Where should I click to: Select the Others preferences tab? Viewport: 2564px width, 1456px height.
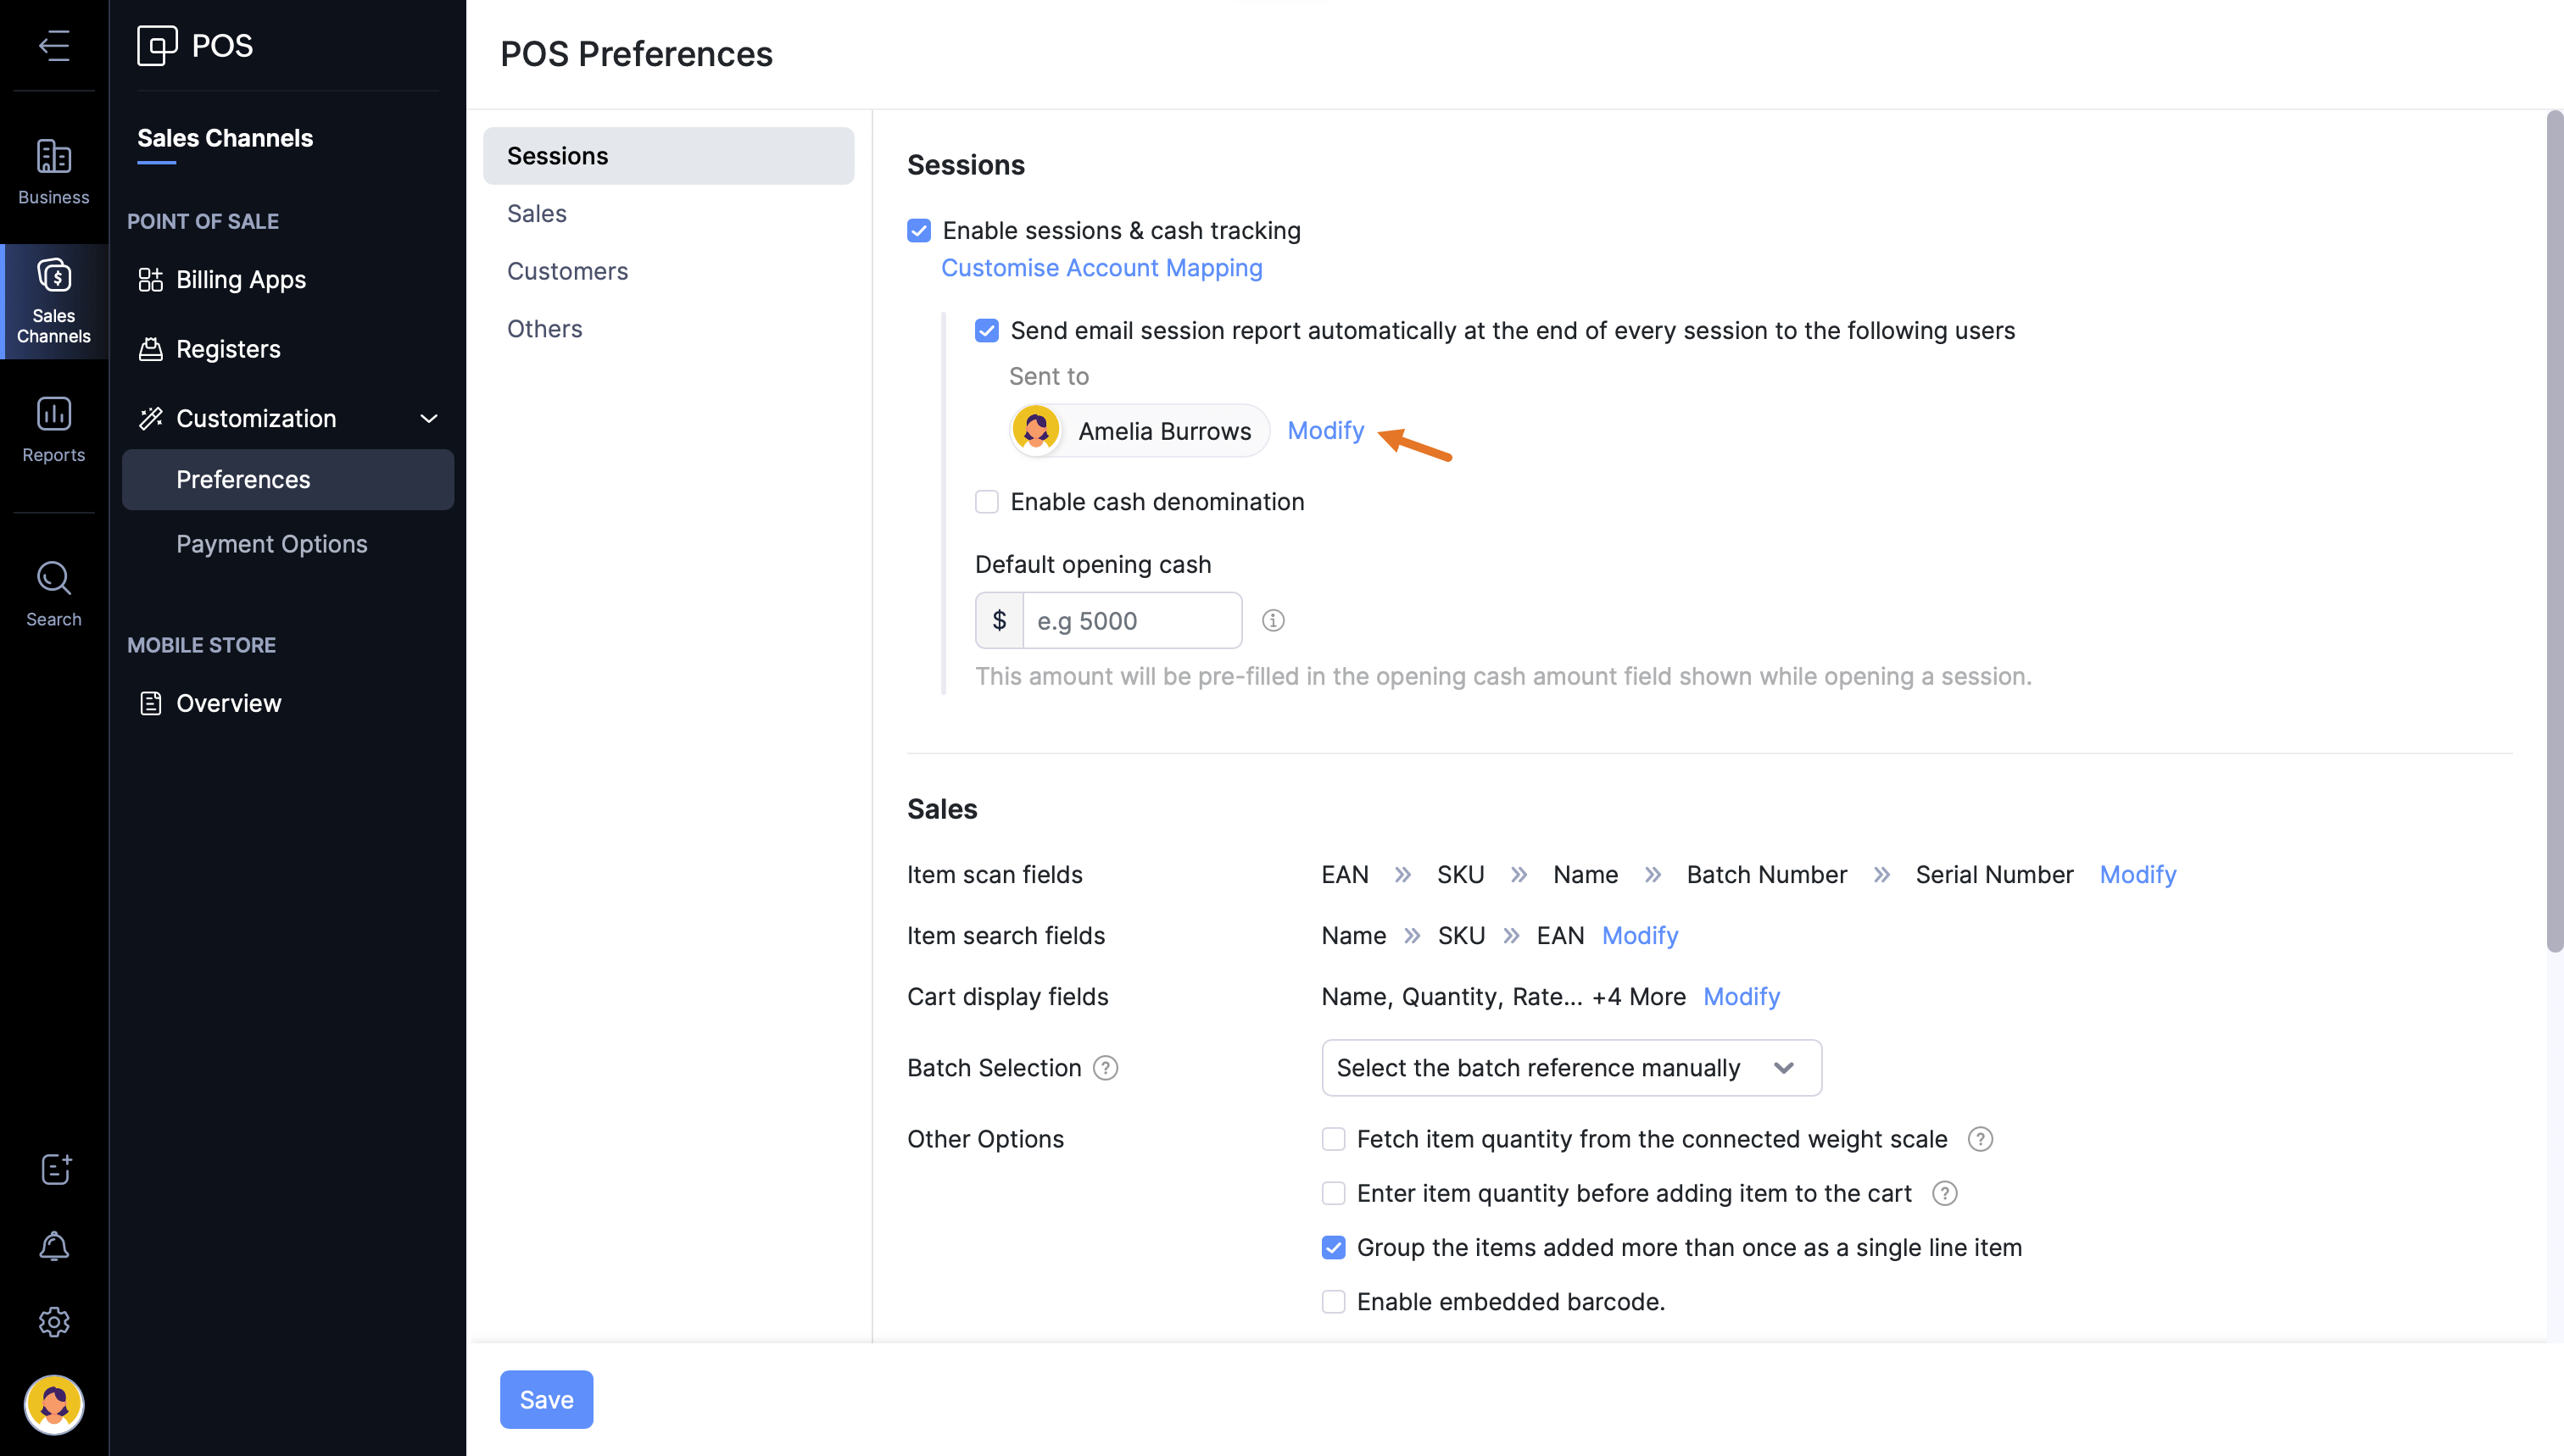click(544, 329)
